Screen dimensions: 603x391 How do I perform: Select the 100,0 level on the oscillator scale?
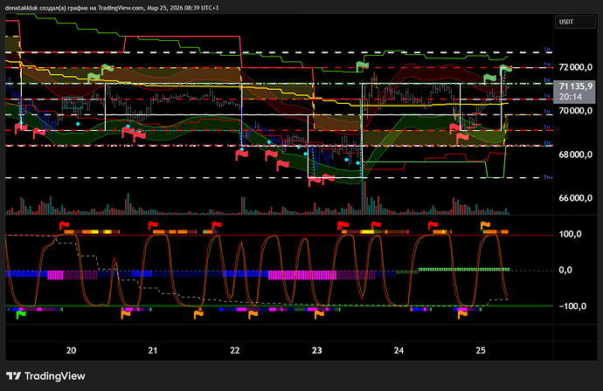click(569, 235)
